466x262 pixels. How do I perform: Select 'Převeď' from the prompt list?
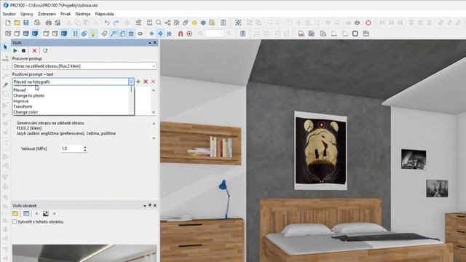coord(20,90)
